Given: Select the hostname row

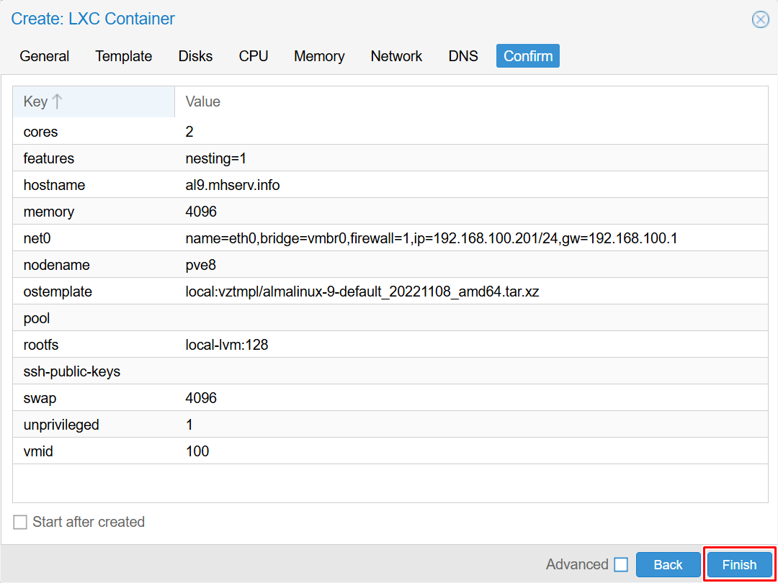Looking at the screenshot, I should (x=389, y=185).
